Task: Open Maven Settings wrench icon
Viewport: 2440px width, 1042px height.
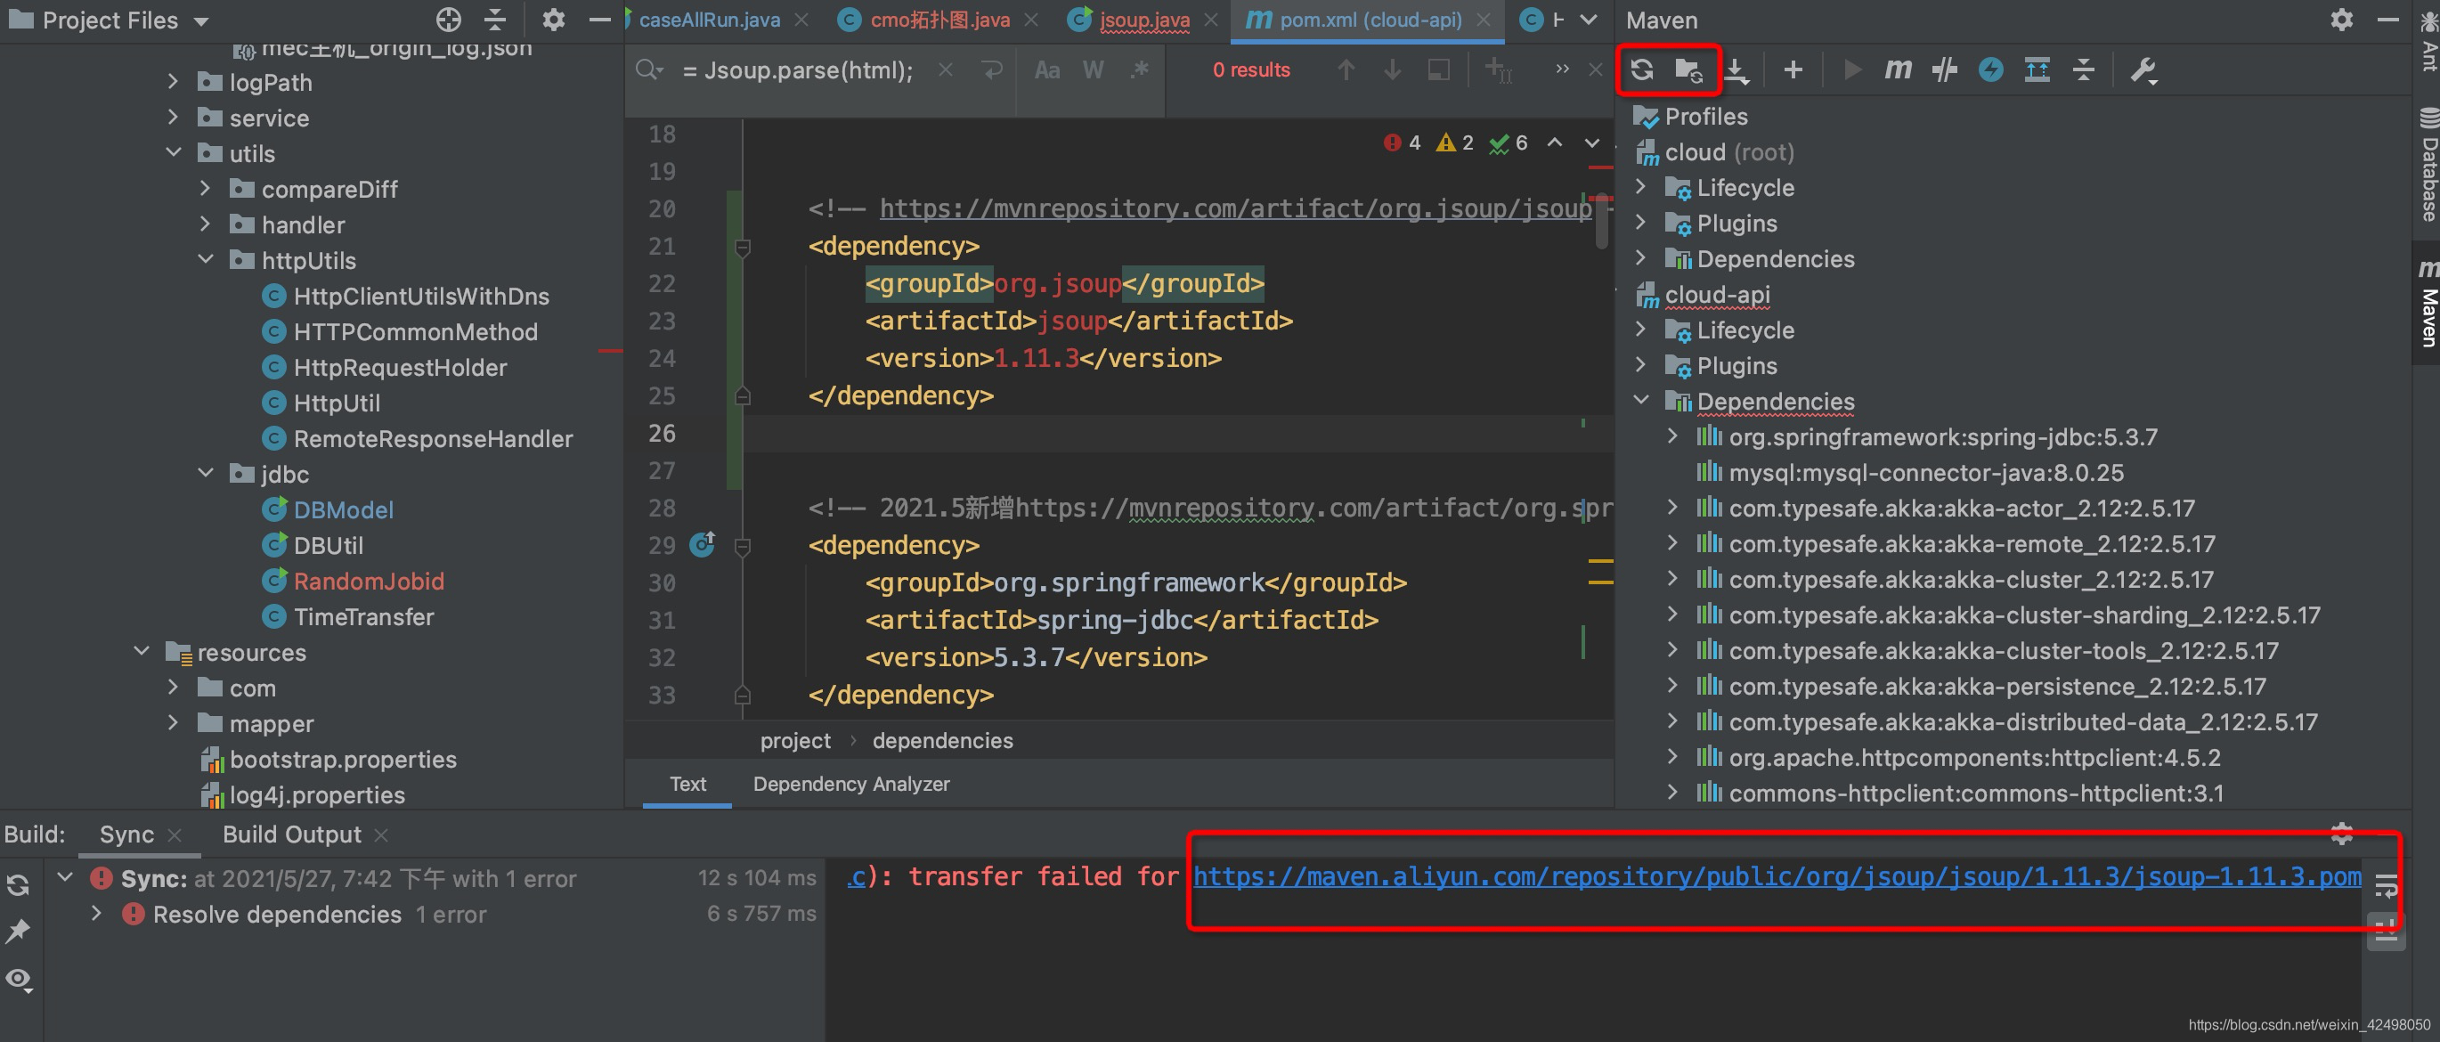Action: coord(2143,69)
